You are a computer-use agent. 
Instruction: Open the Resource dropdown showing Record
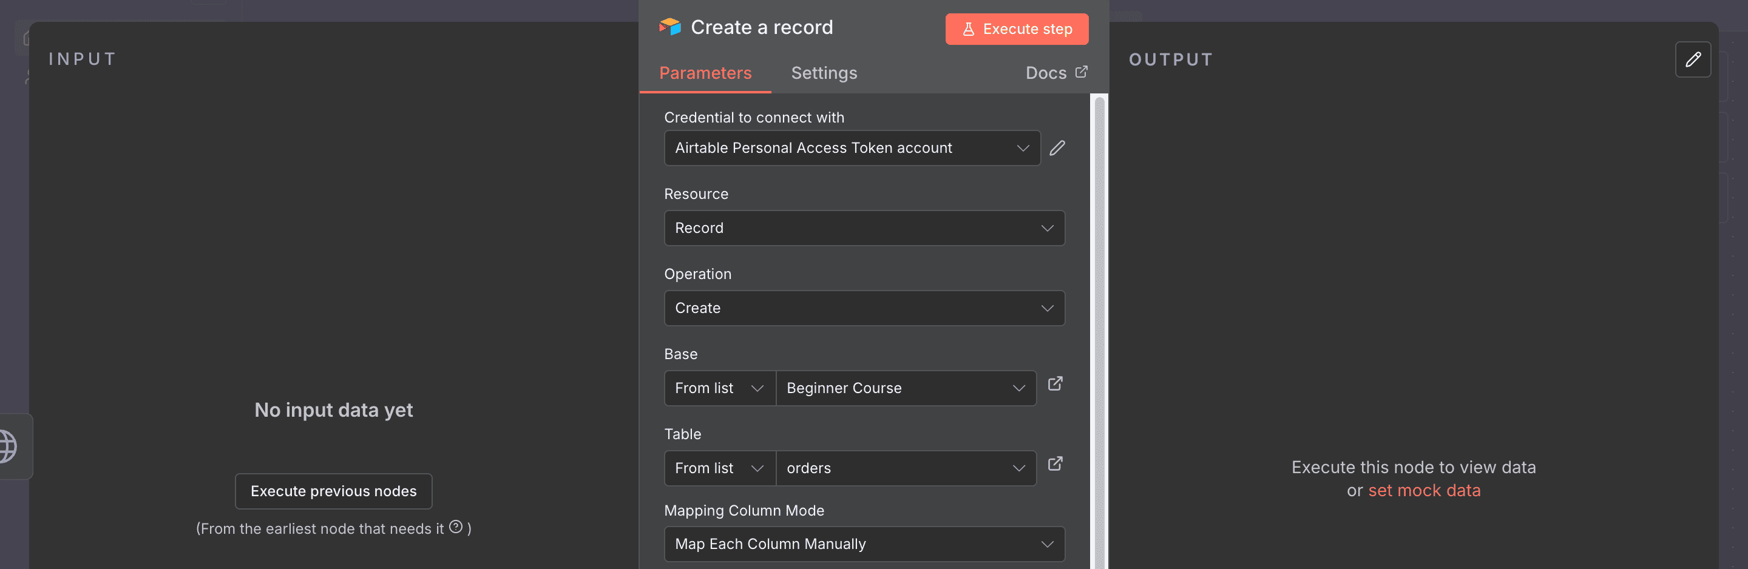[864, 228]
